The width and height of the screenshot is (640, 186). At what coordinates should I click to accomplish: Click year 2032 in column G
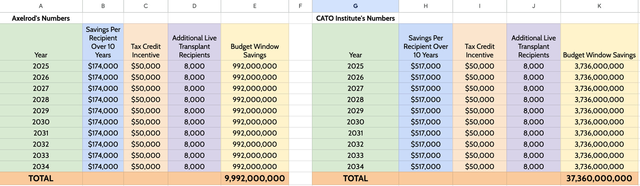355,144
